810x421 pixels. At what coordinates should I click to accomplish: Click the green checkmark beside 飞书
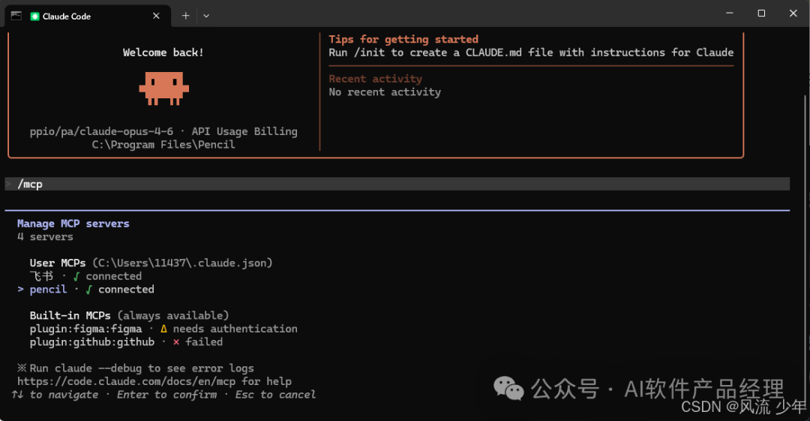coord(76,276)
